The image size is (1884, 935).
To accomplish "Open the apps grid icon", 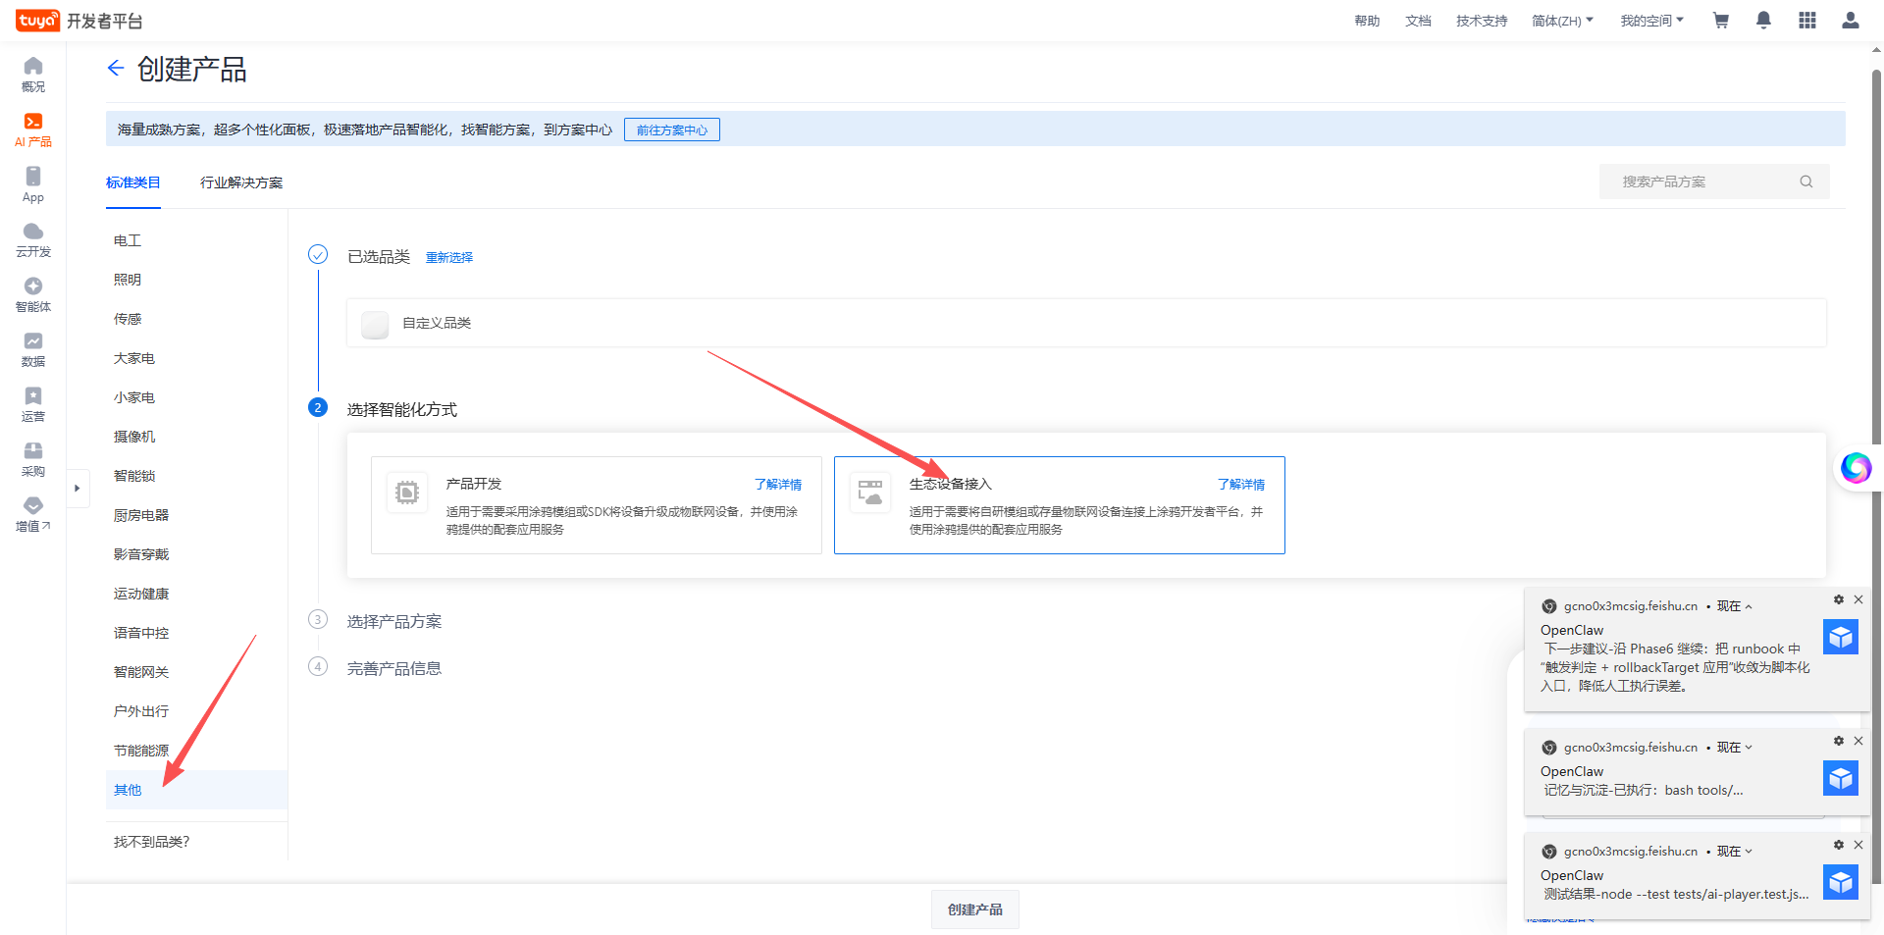I will point(1806,21).
